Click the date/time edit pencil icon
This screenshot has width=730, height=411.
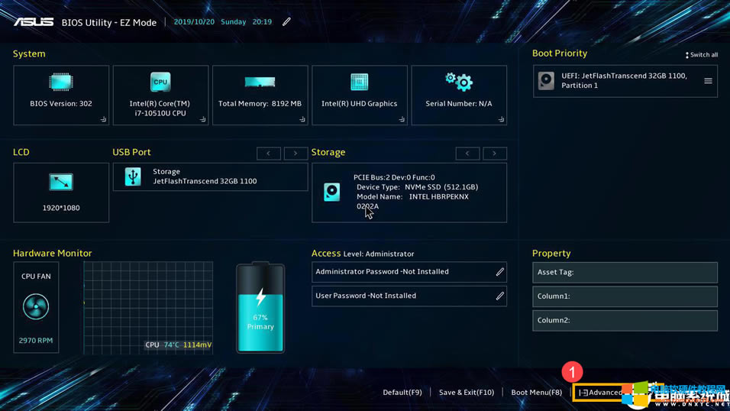coord(286,21)
